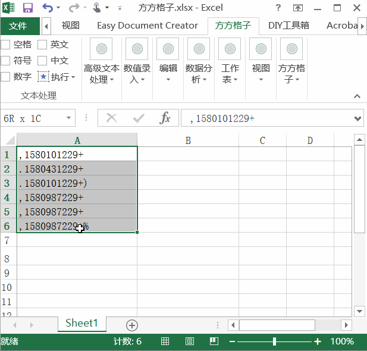Click the 执行 star icon
Screen dimensions: 367x351
point(43,77)
